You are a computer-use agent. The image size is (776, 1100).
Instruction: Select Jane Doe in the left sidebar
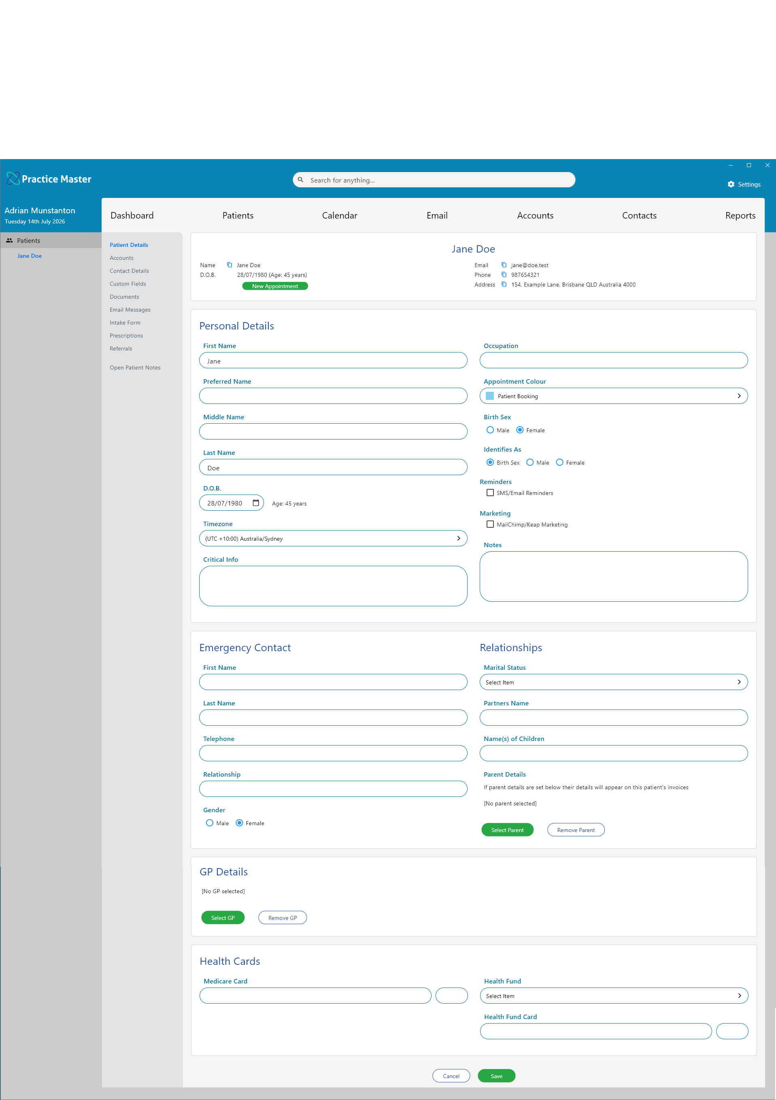click(30, 256)
